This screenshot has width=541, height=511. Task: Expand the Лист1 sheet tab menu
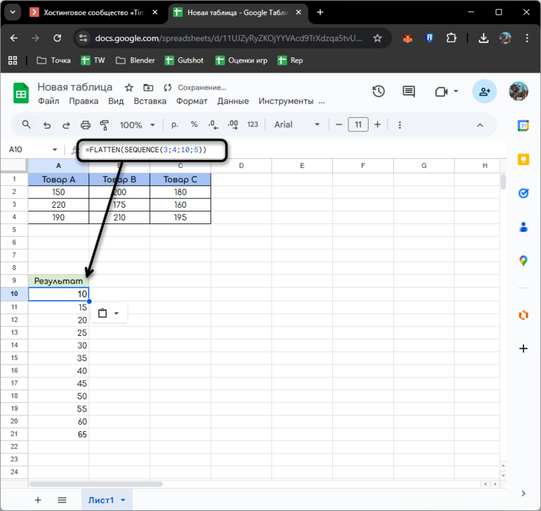[x=123, y=500]
